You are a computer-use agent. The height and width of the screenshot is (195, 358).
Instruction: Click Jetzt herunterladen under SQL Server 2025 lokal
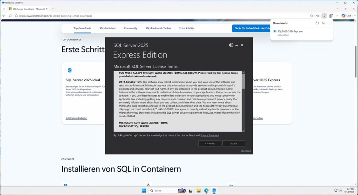coord(76,118)
